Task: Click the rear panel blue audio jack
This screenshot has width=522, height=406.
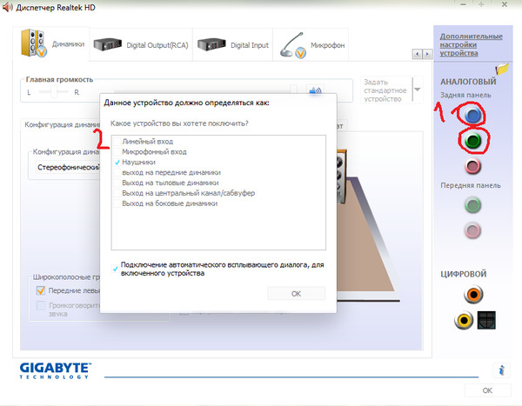Action: [472, 115]
